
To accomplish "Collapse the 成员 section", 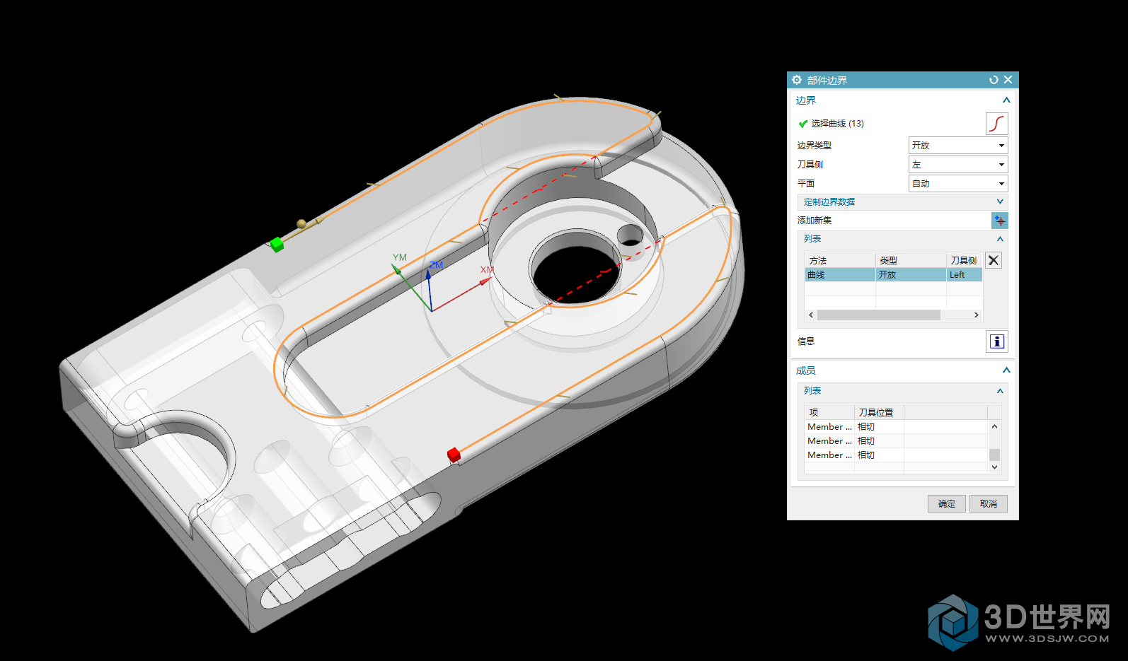I will tap(1006, 370).
